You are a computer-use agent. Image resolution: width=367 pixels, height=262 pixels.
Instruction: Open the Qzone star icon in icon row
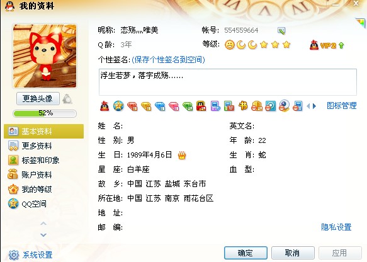[118, 106]
